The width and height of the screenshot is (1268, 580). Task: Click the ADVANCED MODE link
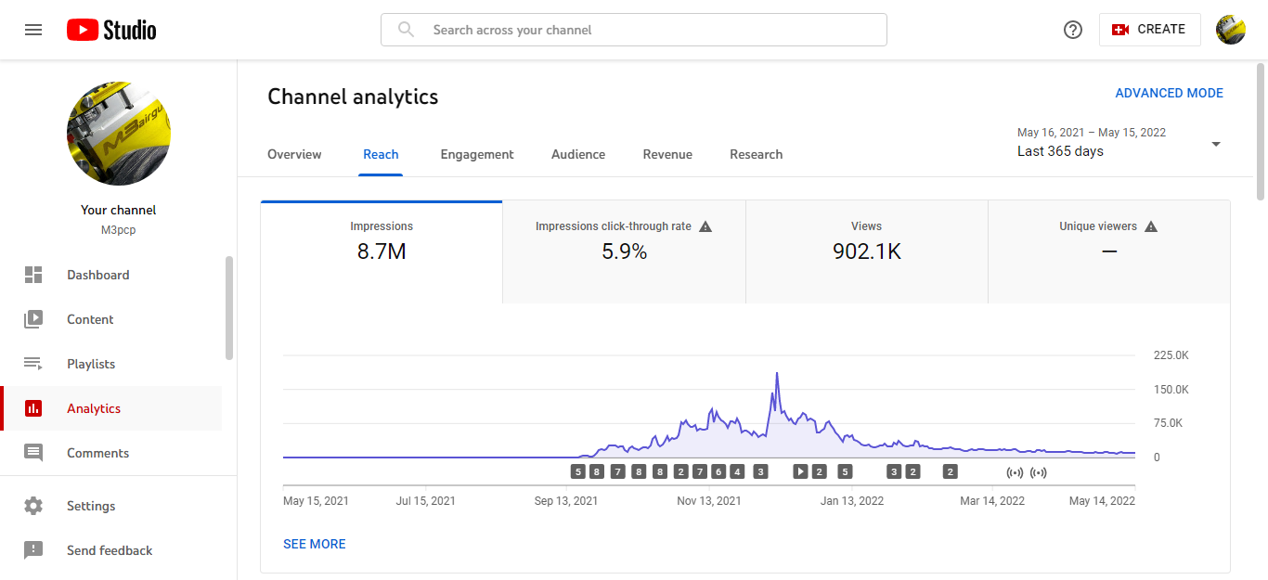click(1169, 93)
